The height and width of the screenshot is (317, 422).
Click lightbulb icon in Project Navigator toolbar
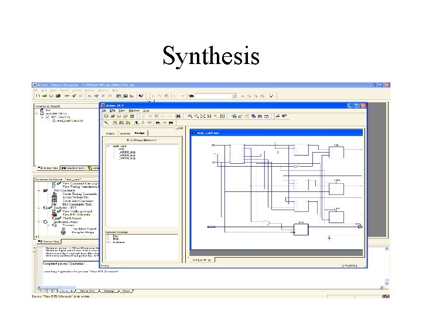[x=271, y=96]
